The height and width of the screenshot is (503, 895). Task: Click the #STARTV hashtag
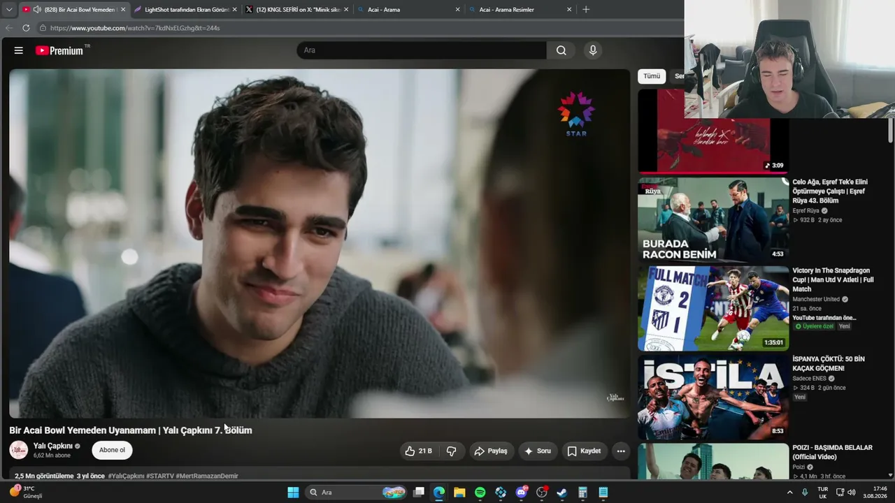coord(160,476)
